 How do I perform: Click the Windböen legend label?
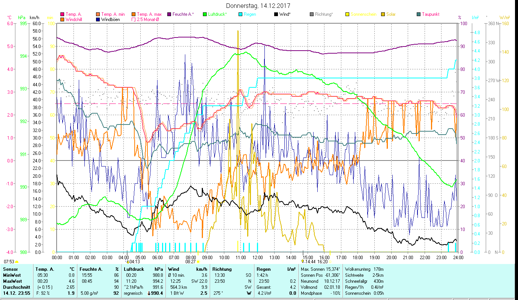click(111, 19)
